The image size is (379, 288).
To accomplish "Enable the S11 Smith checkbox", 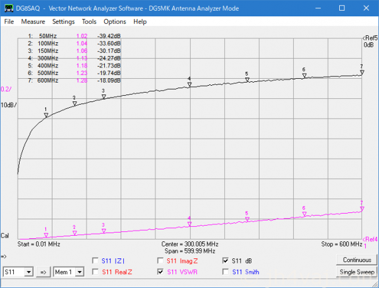I will 226,272.
